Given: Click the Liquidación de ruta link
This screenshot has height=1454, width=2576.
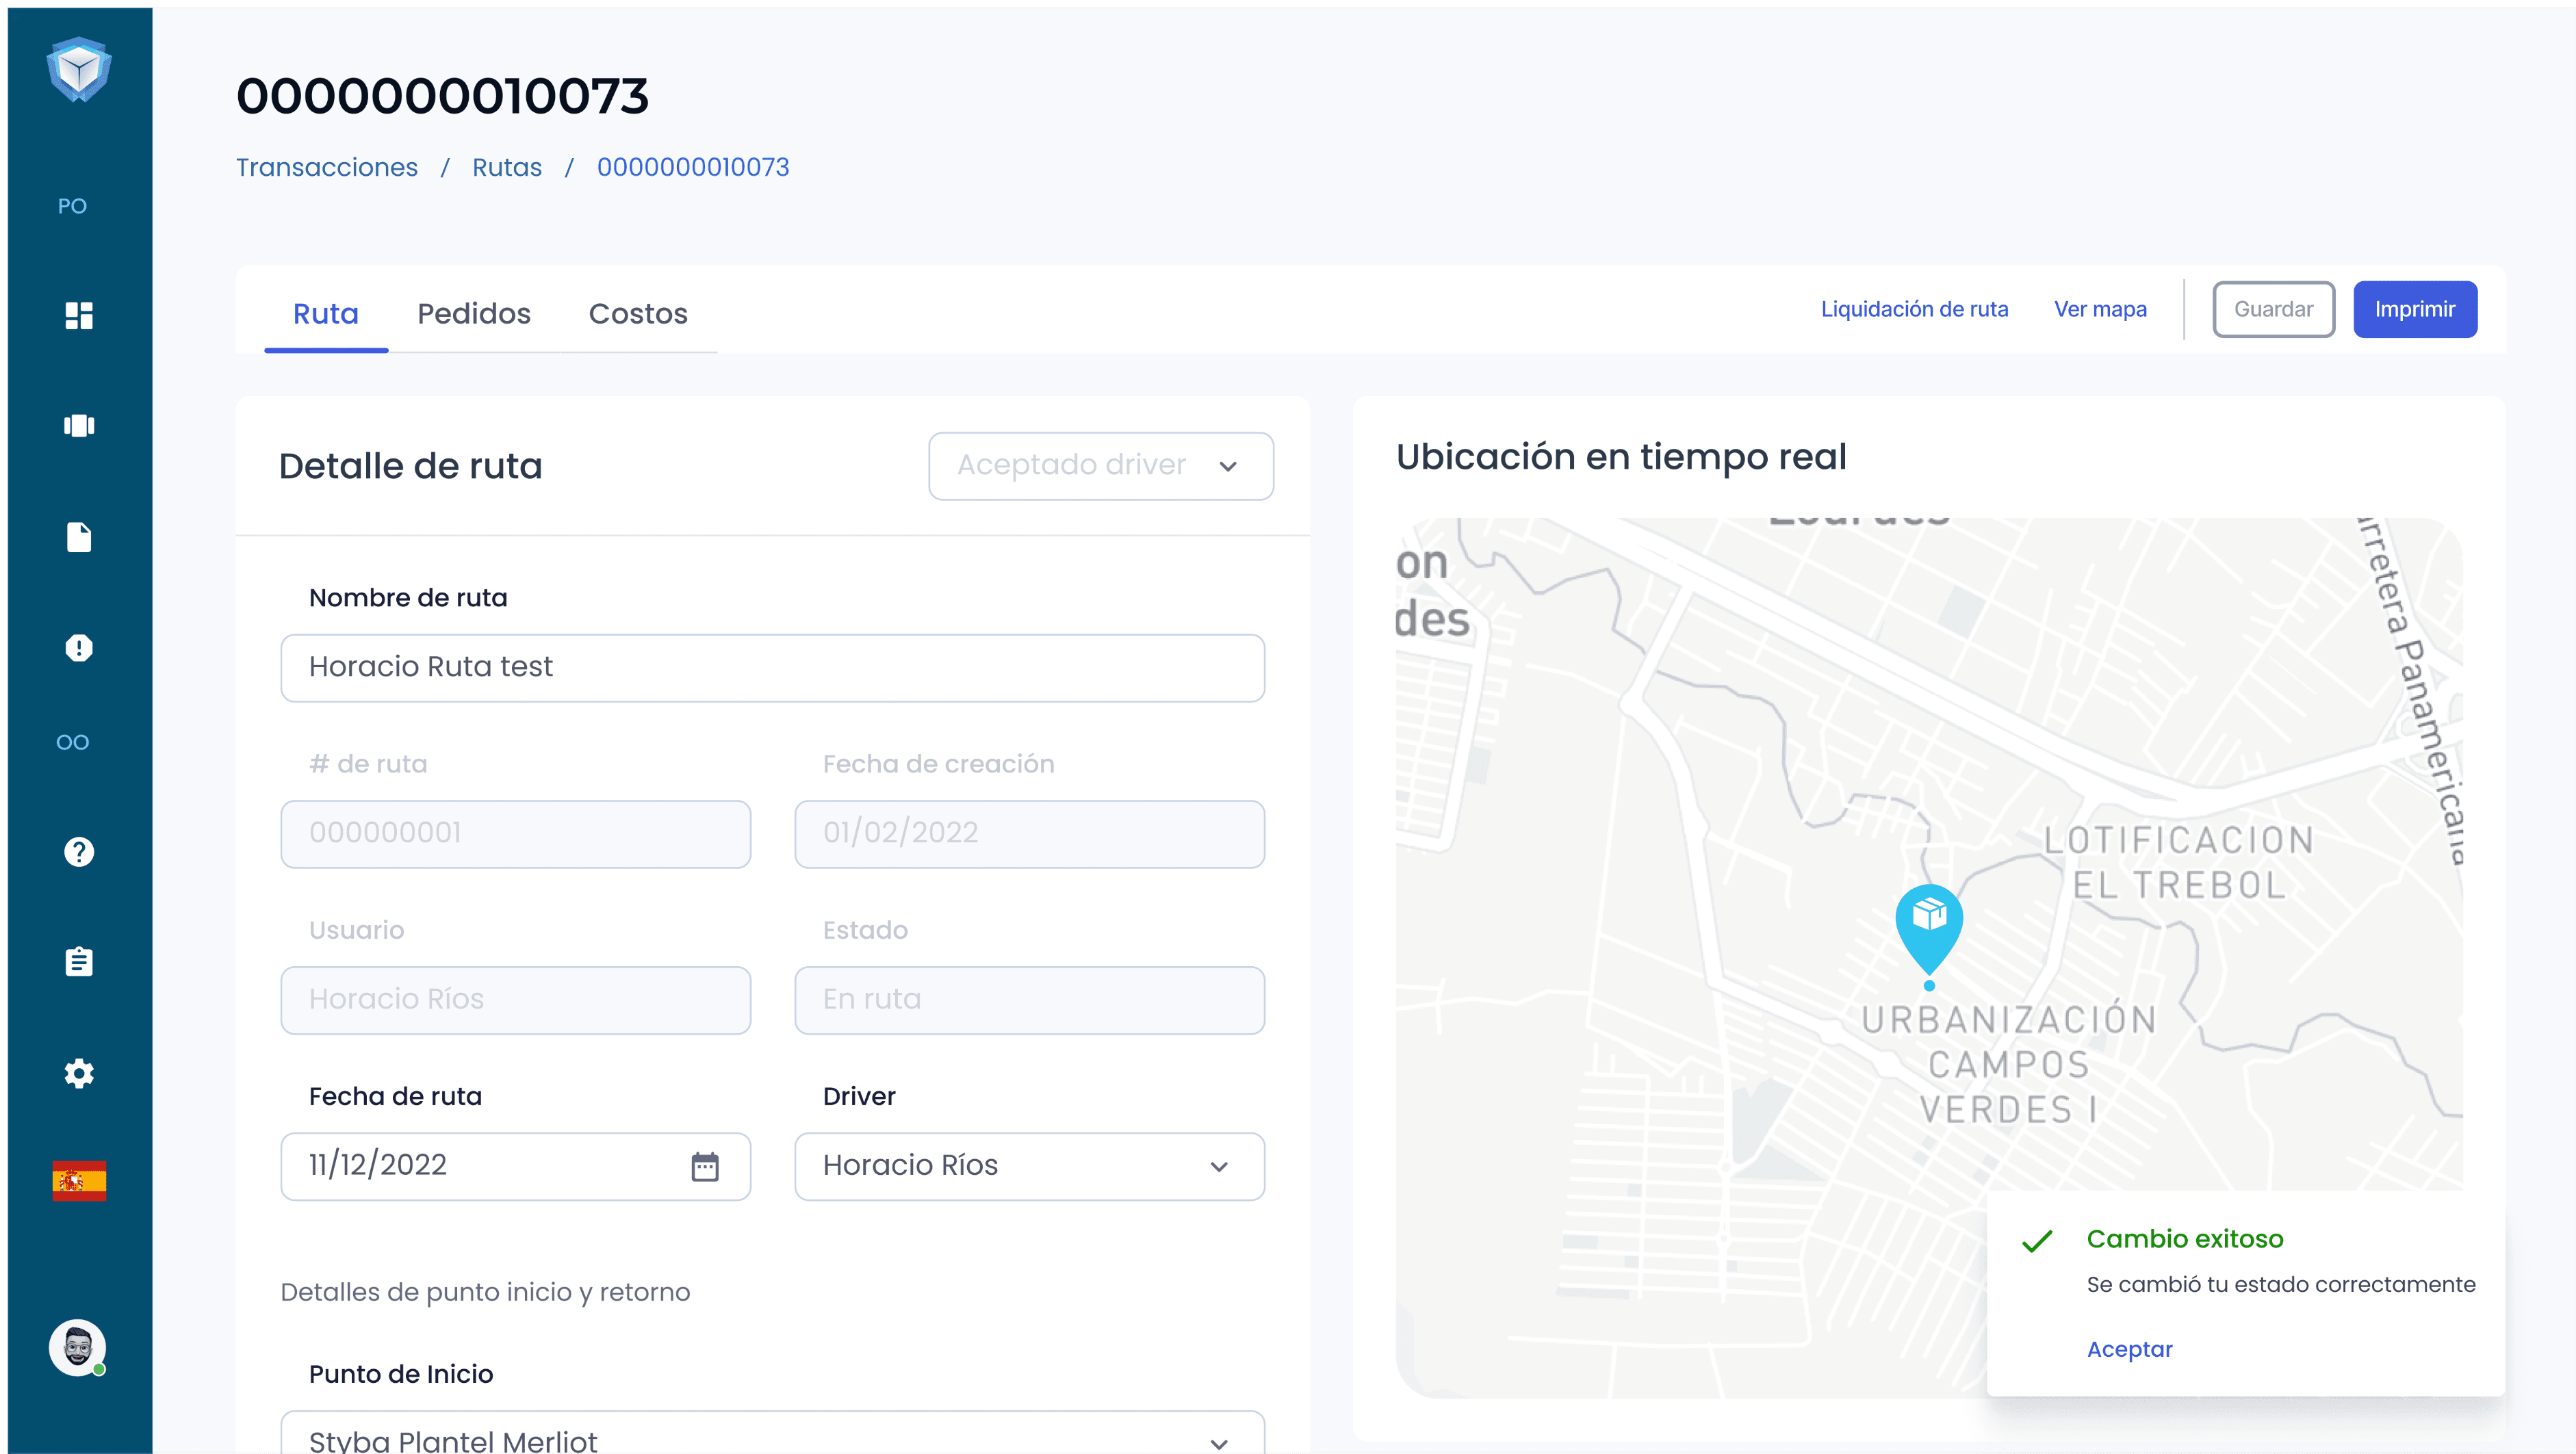Looking at the screenshot, I should [1914, 310].
